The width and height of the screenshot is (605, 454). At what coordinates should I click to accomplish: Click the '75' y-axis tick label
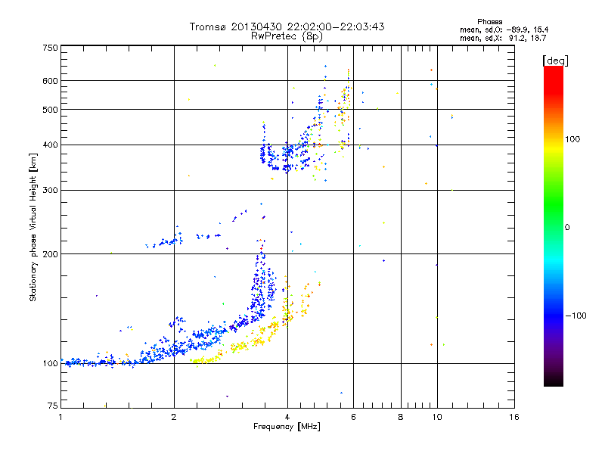pyautogui.click(x=53, y=406)
